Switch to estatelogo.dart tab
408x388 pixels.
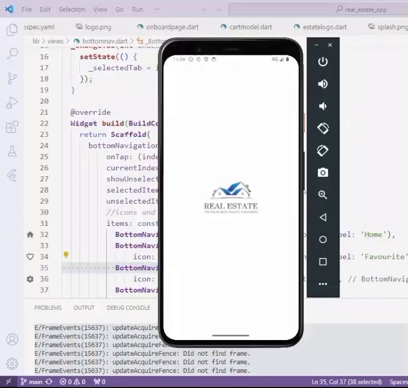pos(320,27)
